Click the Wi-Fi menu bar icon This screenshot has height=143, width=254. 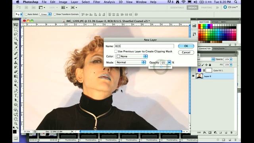183,2
